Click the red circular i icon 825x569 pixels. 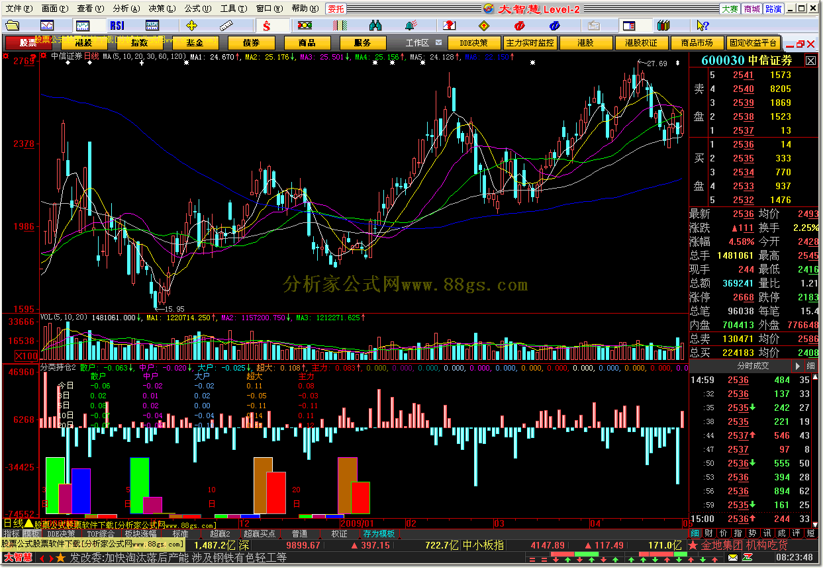520,26
